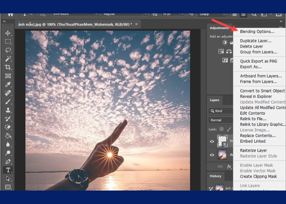Choose Artboard from Layers entry
Screen dimensions: 286x204
(261, 76)
